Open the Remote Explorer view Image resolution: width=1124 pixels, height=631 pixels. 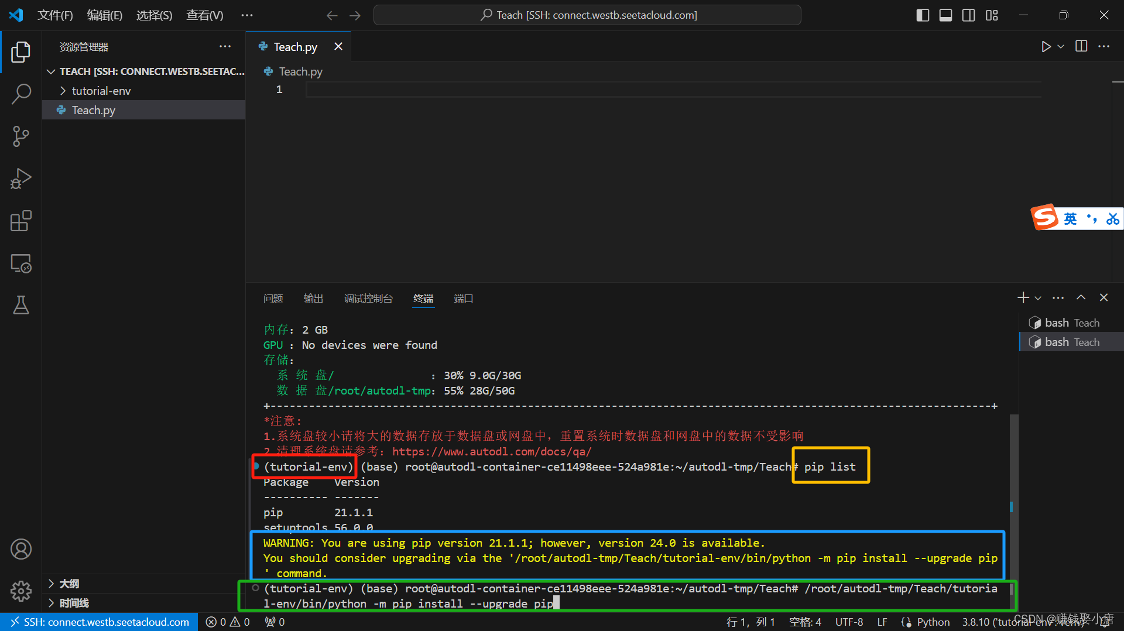pos(21,263)
